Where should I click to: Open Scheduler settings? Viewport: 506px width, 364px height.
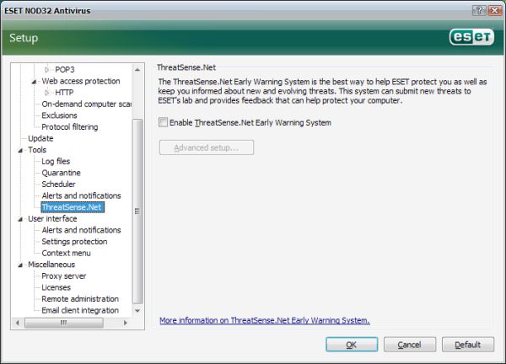tap(58, 184)
